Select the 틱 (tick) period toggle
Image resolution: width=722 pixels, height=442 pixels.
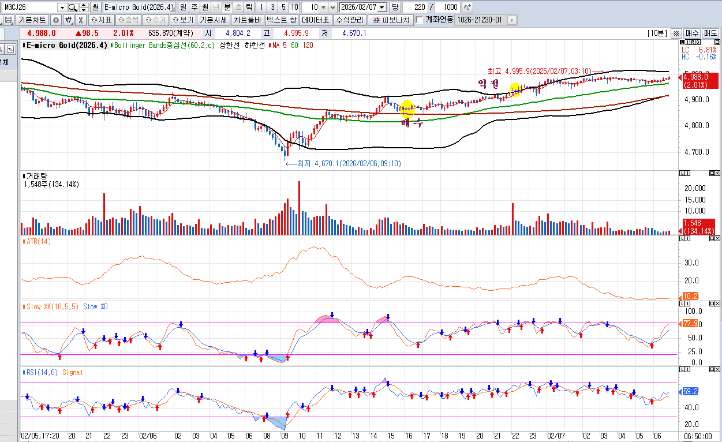(248, 8)
